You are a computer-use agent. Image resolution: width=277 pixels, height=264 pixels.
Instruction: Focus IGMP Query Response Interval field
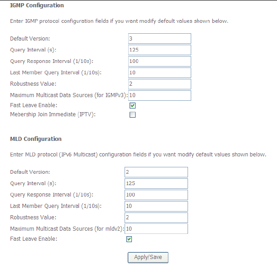point(160,61)
